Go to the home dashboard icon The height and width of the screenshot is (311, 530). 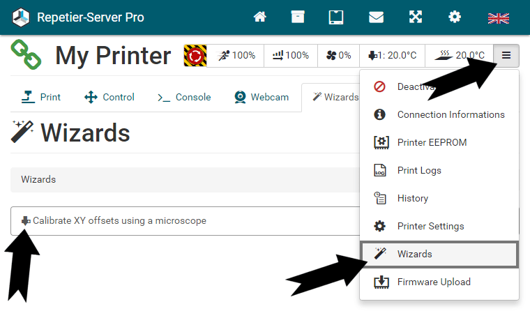(x=259, y=17)
